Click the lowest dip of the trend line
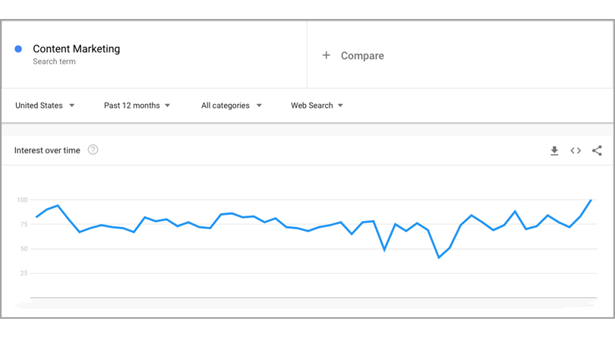This screenshot has height=337, width=615. pyautogui.click(x=439, y=257)
